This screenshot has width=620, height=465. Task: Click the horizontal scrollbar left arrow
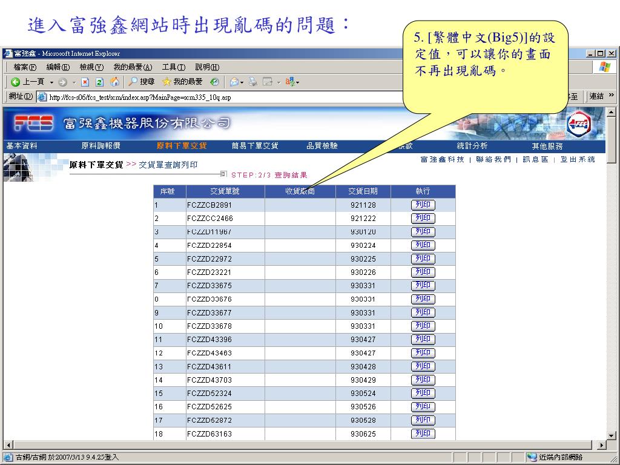tap(8, 445)
